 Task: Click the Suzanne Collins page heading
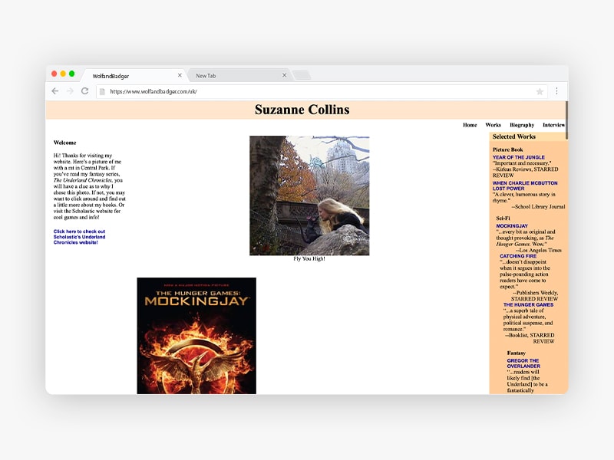coord(302,110)
